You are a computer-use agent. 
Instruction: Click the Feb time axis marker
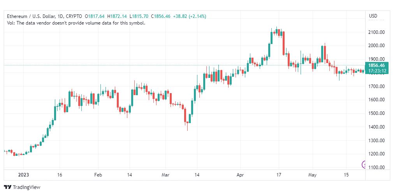[x=98, y=175]
